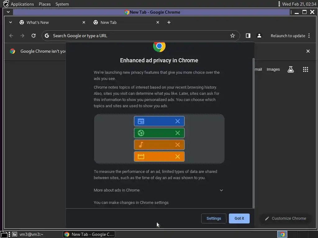Switch to the What's New tab
This screenshot has width=318, height=238.
[51, 22]
